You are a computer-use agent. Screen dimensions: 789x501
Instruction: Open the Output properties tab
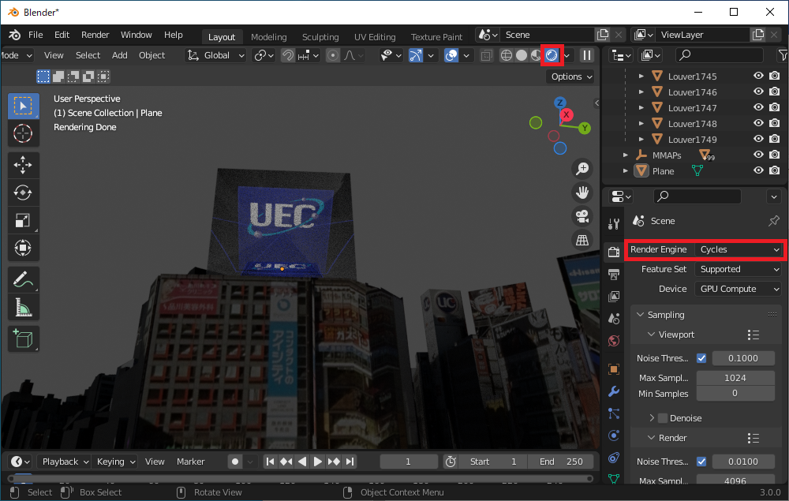613,274
